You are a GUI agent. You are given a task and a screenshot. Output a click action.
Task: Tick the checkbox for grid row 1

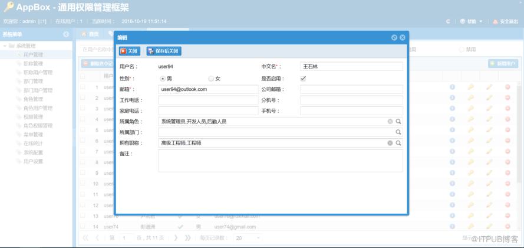[x=83, y=87]
